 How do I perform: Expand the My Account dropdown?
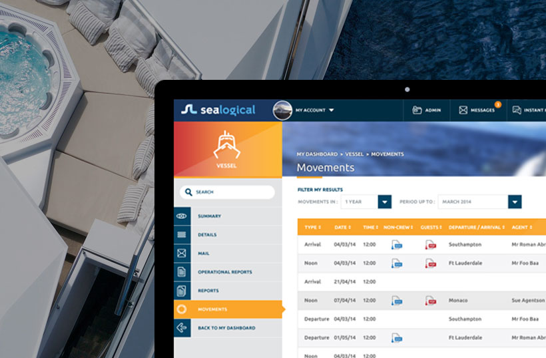[x=315, y=110]
